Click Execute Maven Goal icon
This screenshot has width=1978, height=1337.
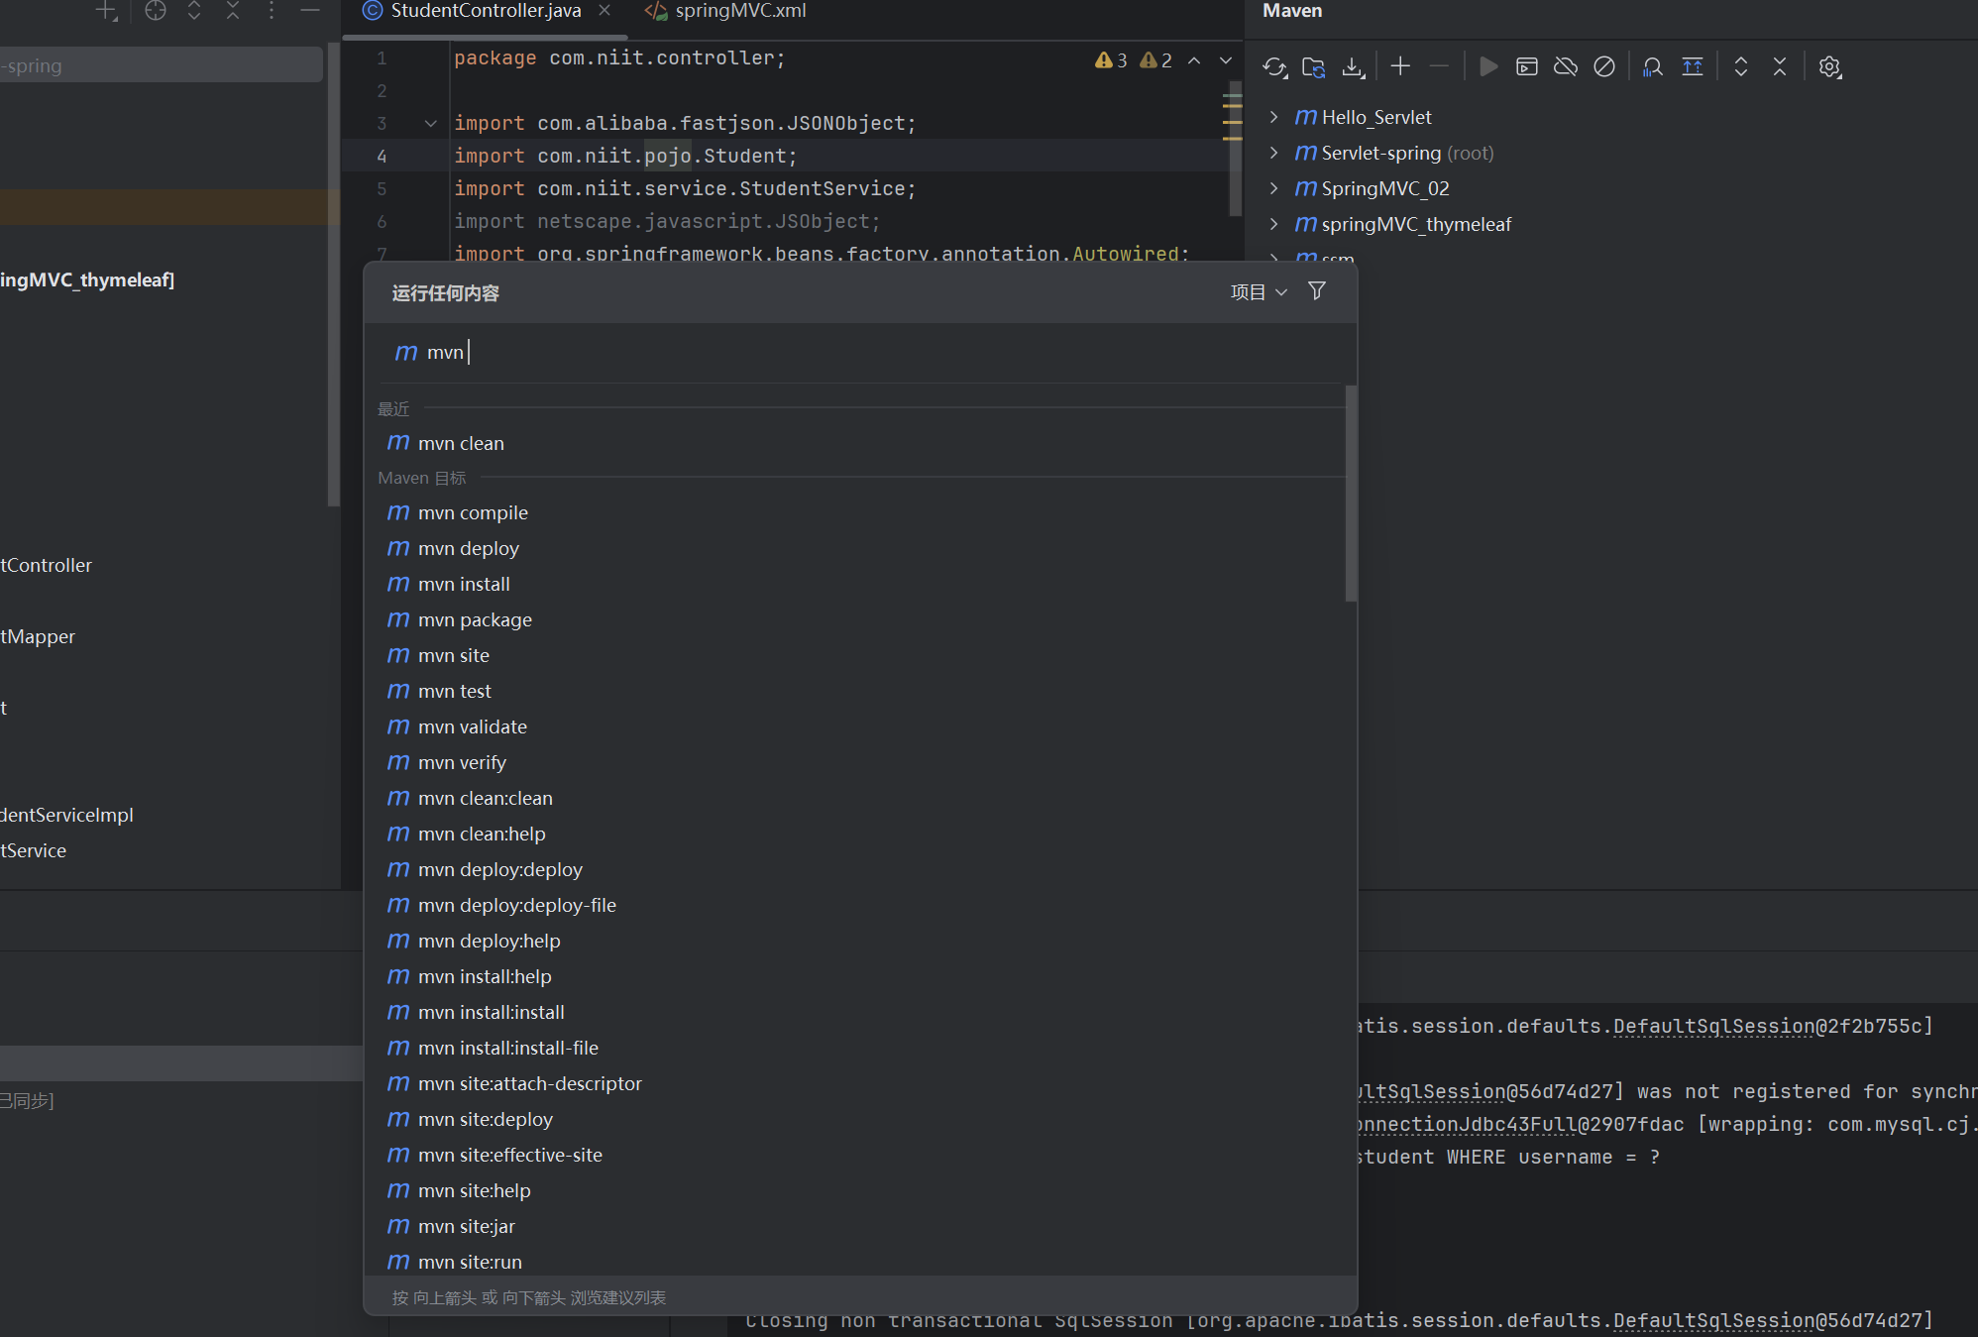(1527, 67)
